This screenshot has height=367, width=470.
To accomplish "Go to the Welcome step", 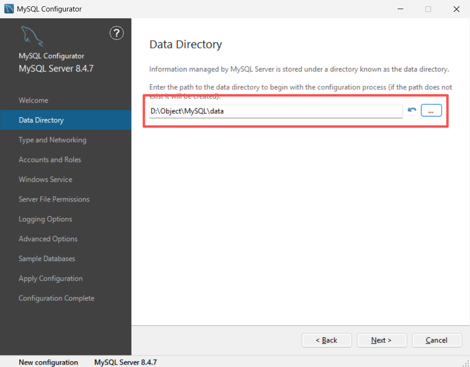I will click(34, 100).
